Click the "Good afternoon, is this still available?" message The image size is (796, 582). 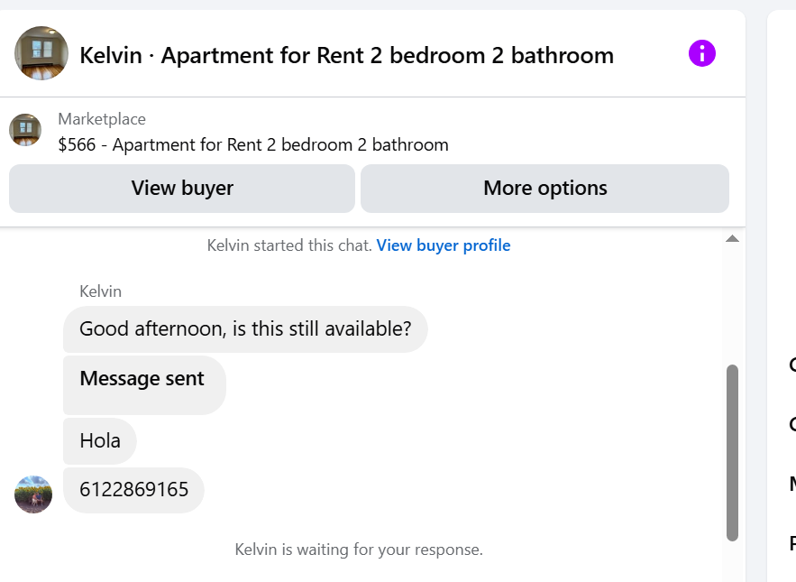tap(245, 329)
